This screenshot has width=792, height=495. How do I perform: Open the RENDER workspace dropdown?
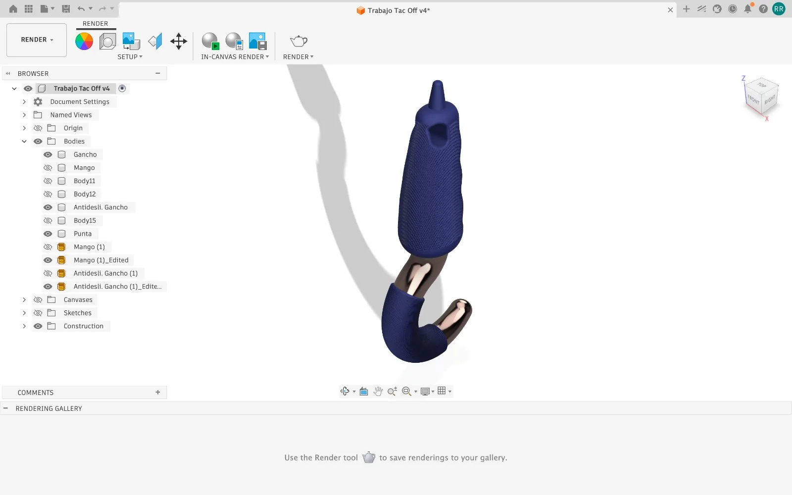[37, 40]
